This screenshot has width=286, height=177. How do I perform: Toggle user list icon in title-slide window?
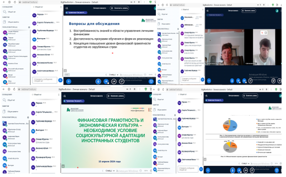(x=64, y=96)
